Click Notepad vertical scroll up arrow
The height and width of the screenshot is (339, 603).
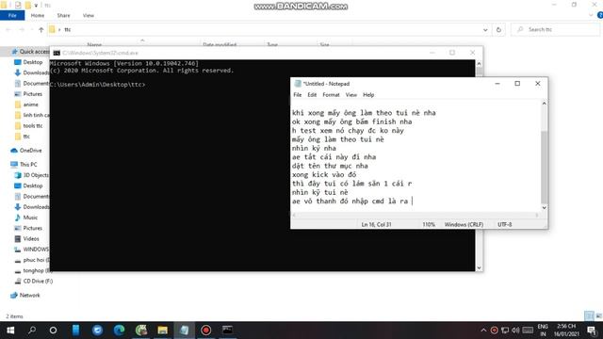coord(545,104)
